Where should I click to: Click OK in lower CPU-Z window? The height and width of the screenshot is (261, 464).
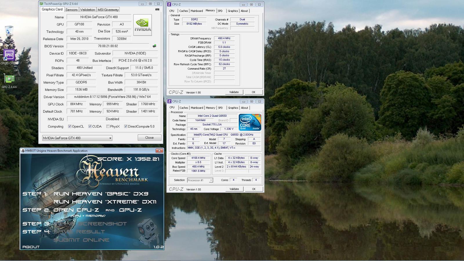tap(254, 189)
